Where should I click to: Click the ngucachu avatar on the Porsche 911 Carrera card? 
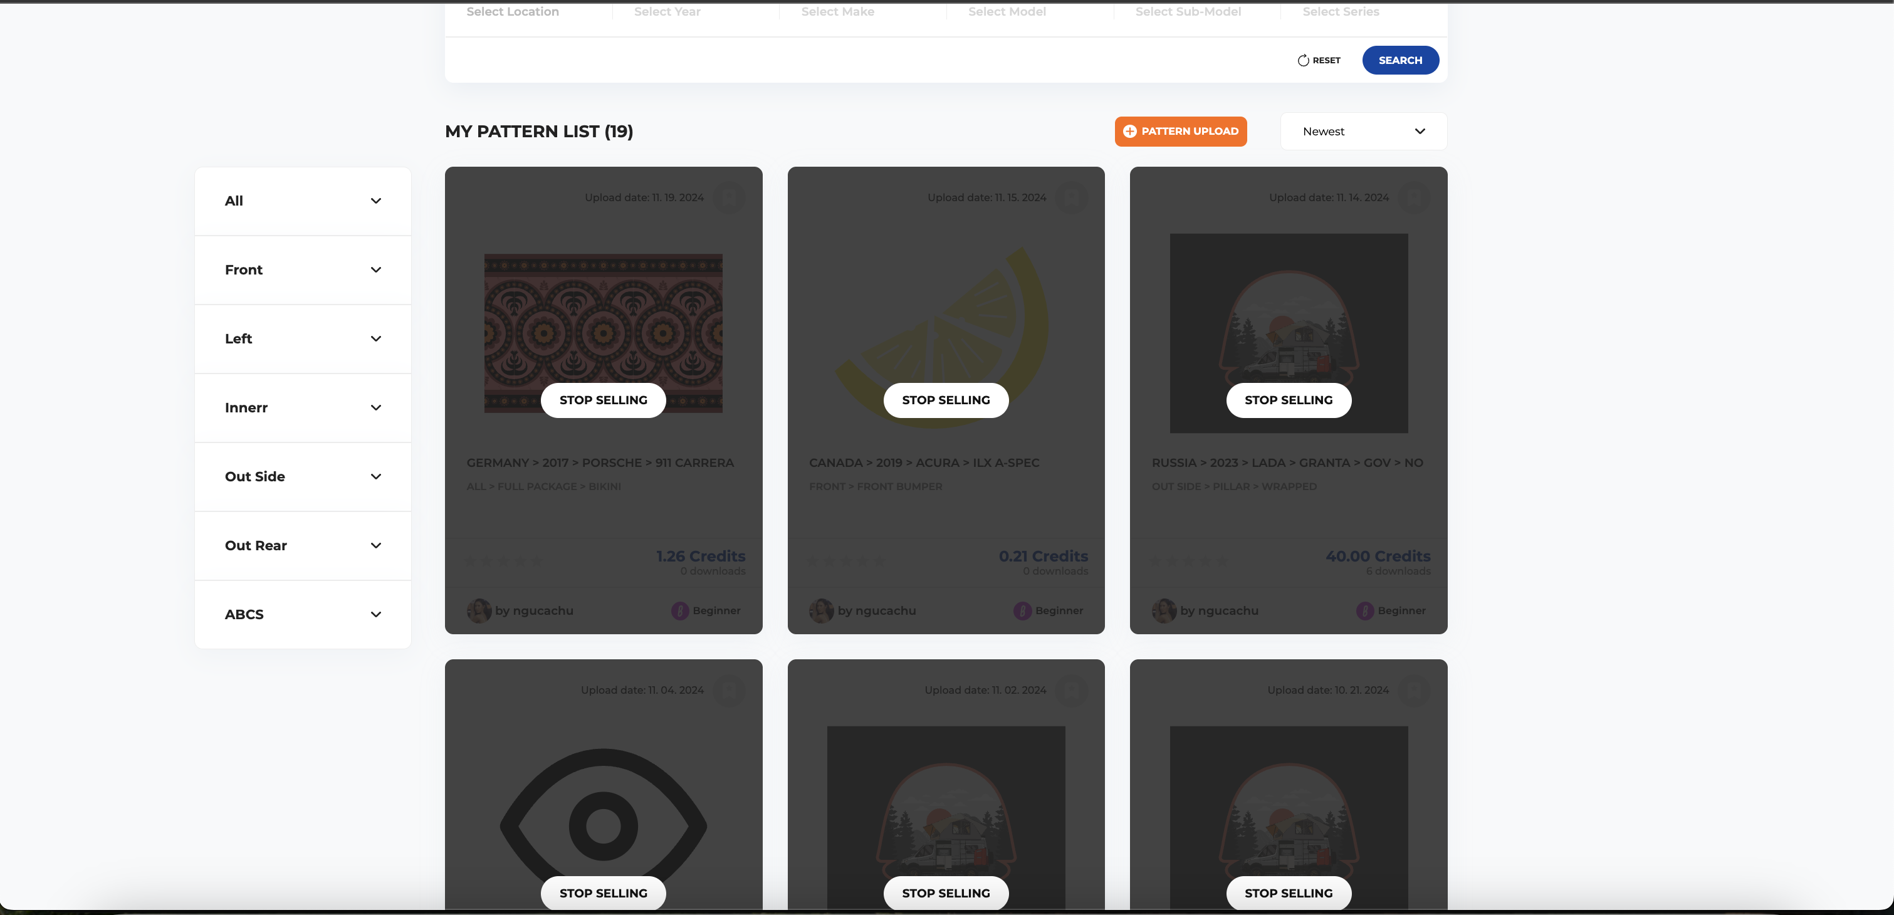479,611
